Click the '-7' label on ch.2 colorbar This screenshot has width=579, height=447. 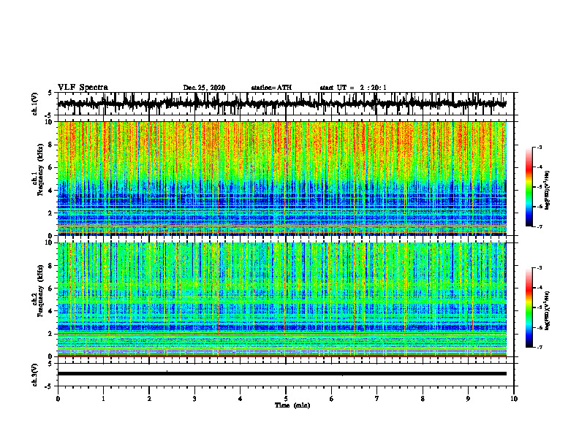click(x=540, y=348)
